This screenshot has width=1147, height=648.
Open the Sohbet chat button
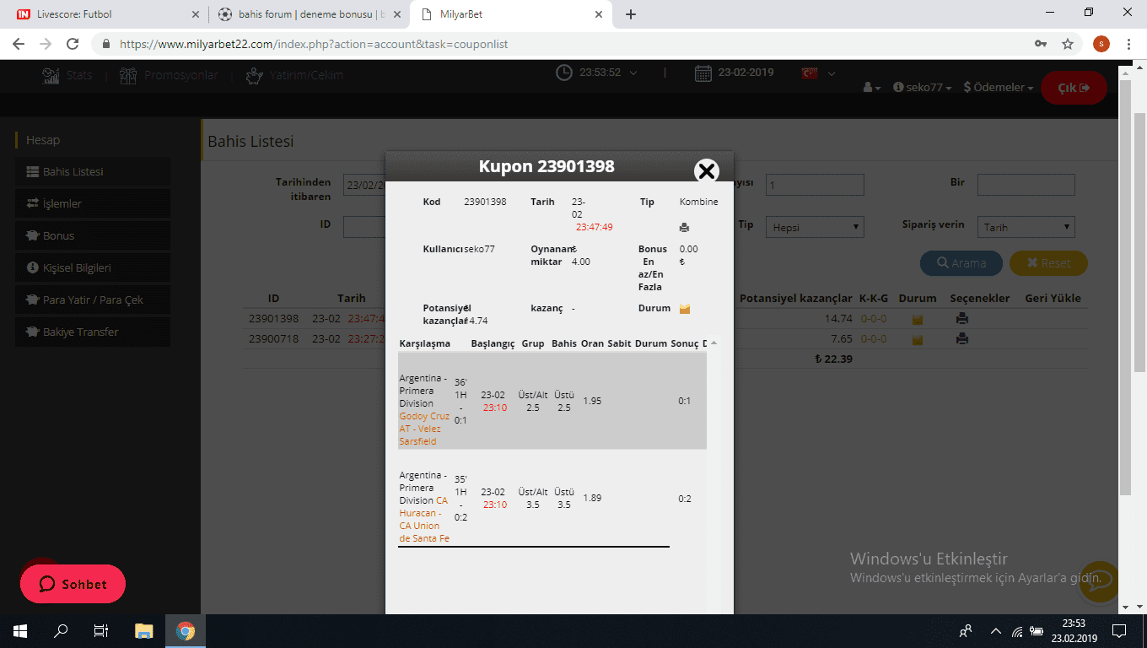pos(73,584)
